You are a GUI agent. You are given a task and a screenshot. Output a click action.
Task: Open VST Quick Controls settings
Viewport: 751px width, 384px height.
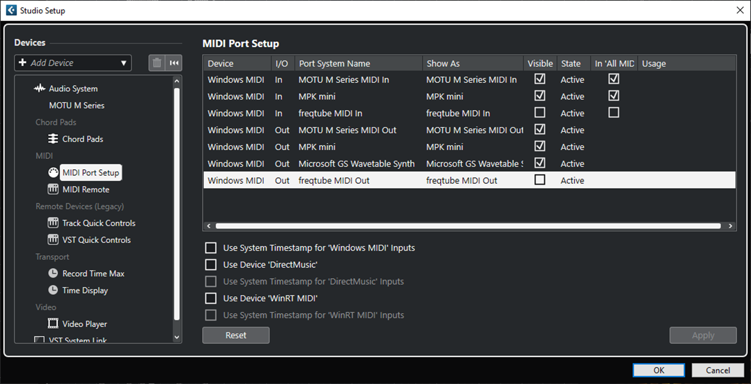point(96,239)
